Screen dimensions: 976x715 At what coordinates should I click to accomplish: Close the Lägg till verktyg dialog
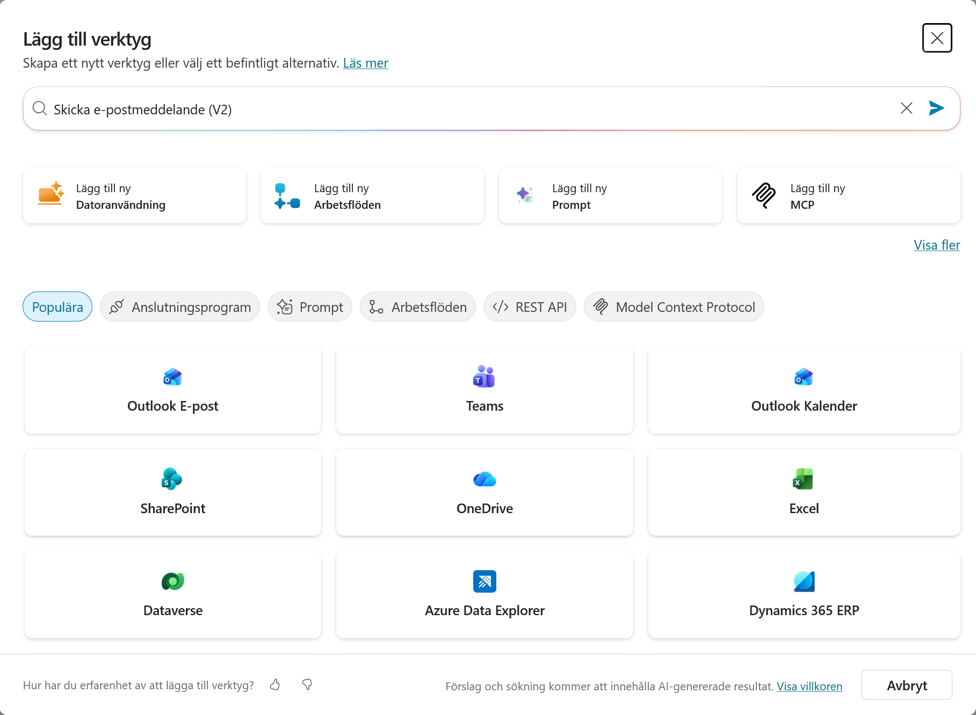tap(937, 38)
